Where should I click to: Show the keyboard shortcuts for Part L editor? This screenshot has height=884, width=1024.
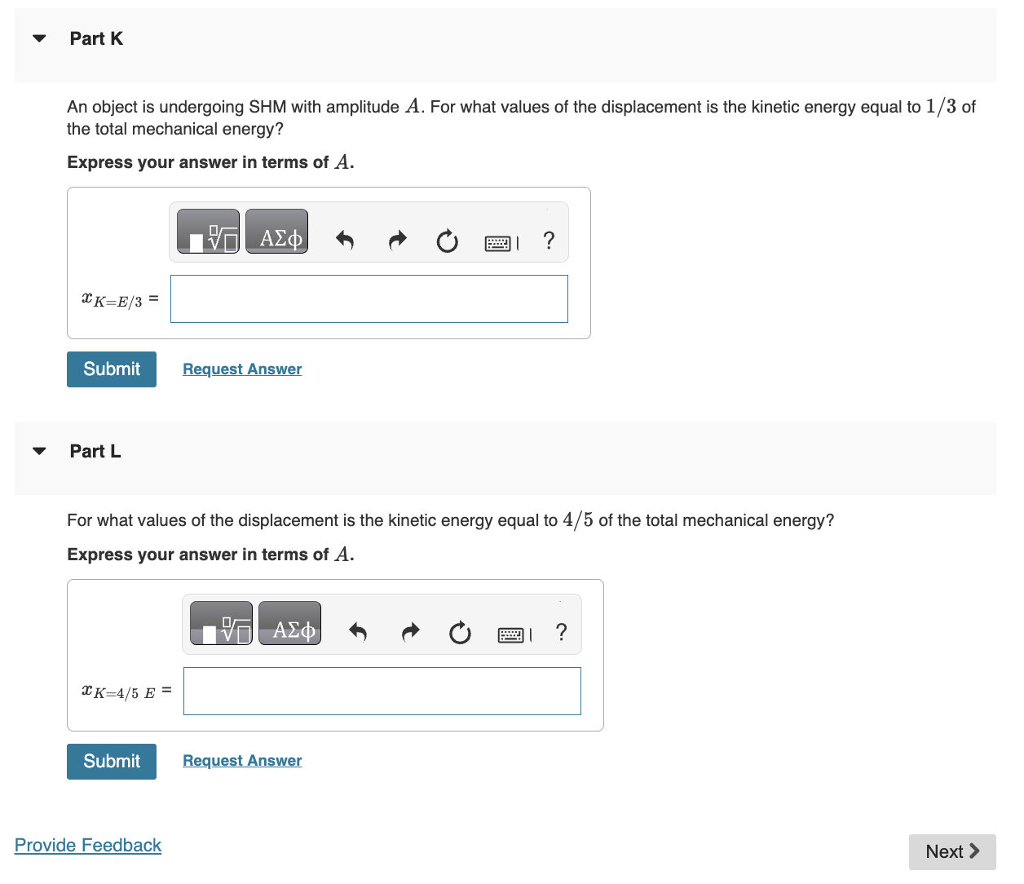pyautogui.click(x=512, y=634)
